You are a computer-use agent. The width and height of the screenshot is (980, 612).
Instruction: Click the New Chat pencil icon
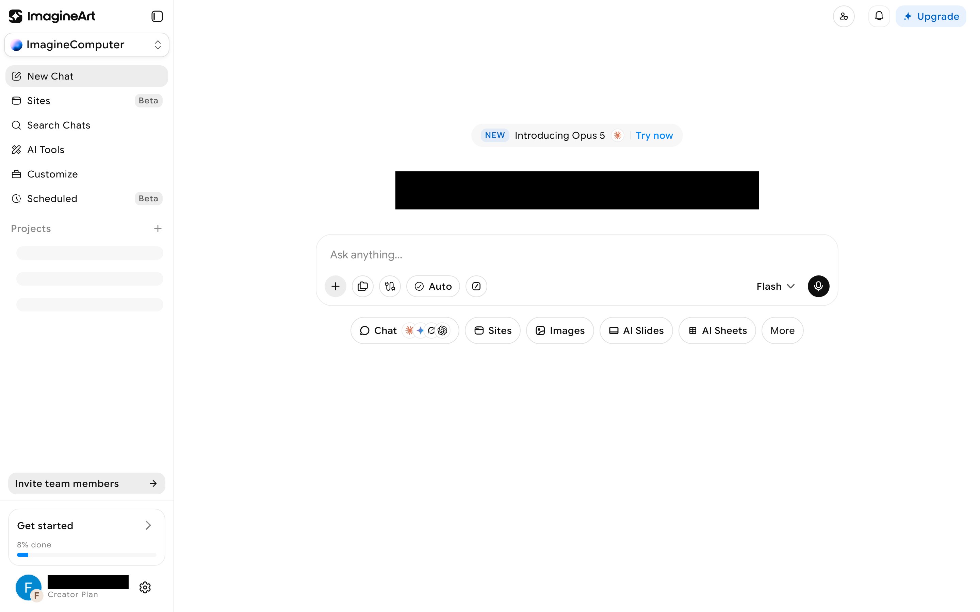(x=16, y=76)
